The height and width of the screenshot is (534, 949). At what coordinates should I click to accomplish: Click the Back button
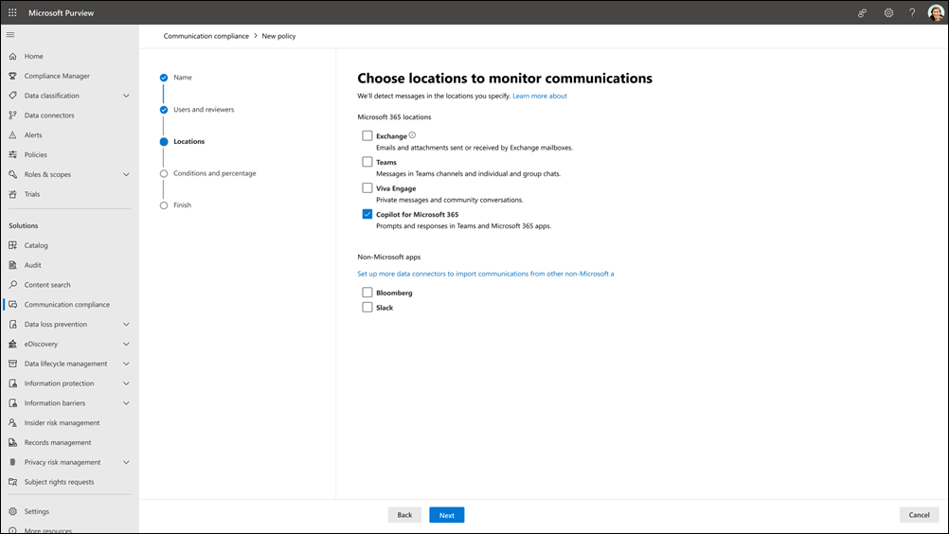click(404, 515)
